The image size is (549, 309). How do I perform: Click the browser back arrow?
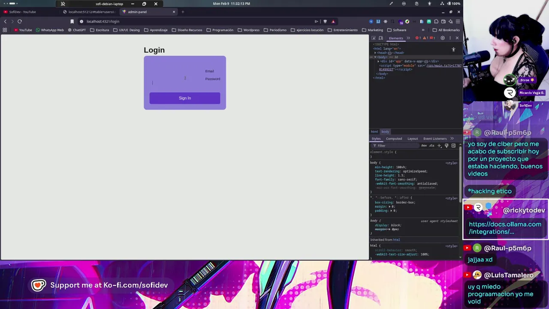pos(5,21)
